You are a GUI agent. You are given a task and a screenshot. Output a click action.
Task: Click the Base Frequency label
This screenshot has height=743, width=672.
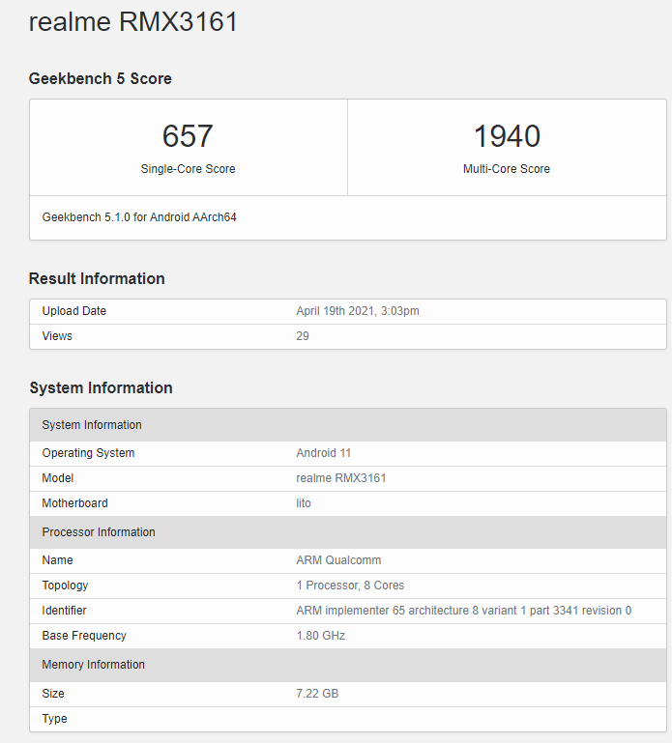(x=84, y=636)
